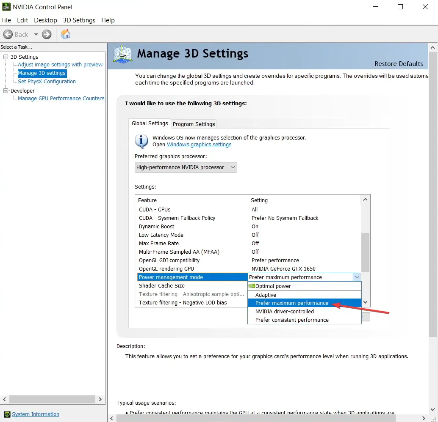The width and height of the screenshot is (438, 422).
Task: Select OpenGL rendering GPU row
Action: pyautogui.click(x=249, y=269)
